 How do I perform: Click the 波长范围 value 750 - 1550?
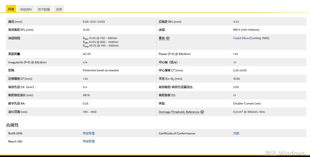(90, 112)
